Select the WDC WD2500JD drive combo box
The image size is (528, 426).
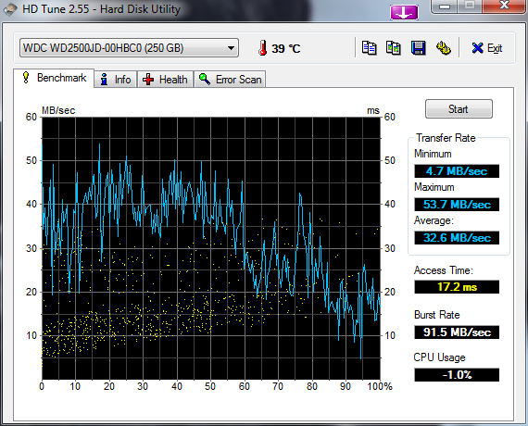pos(129,48)
